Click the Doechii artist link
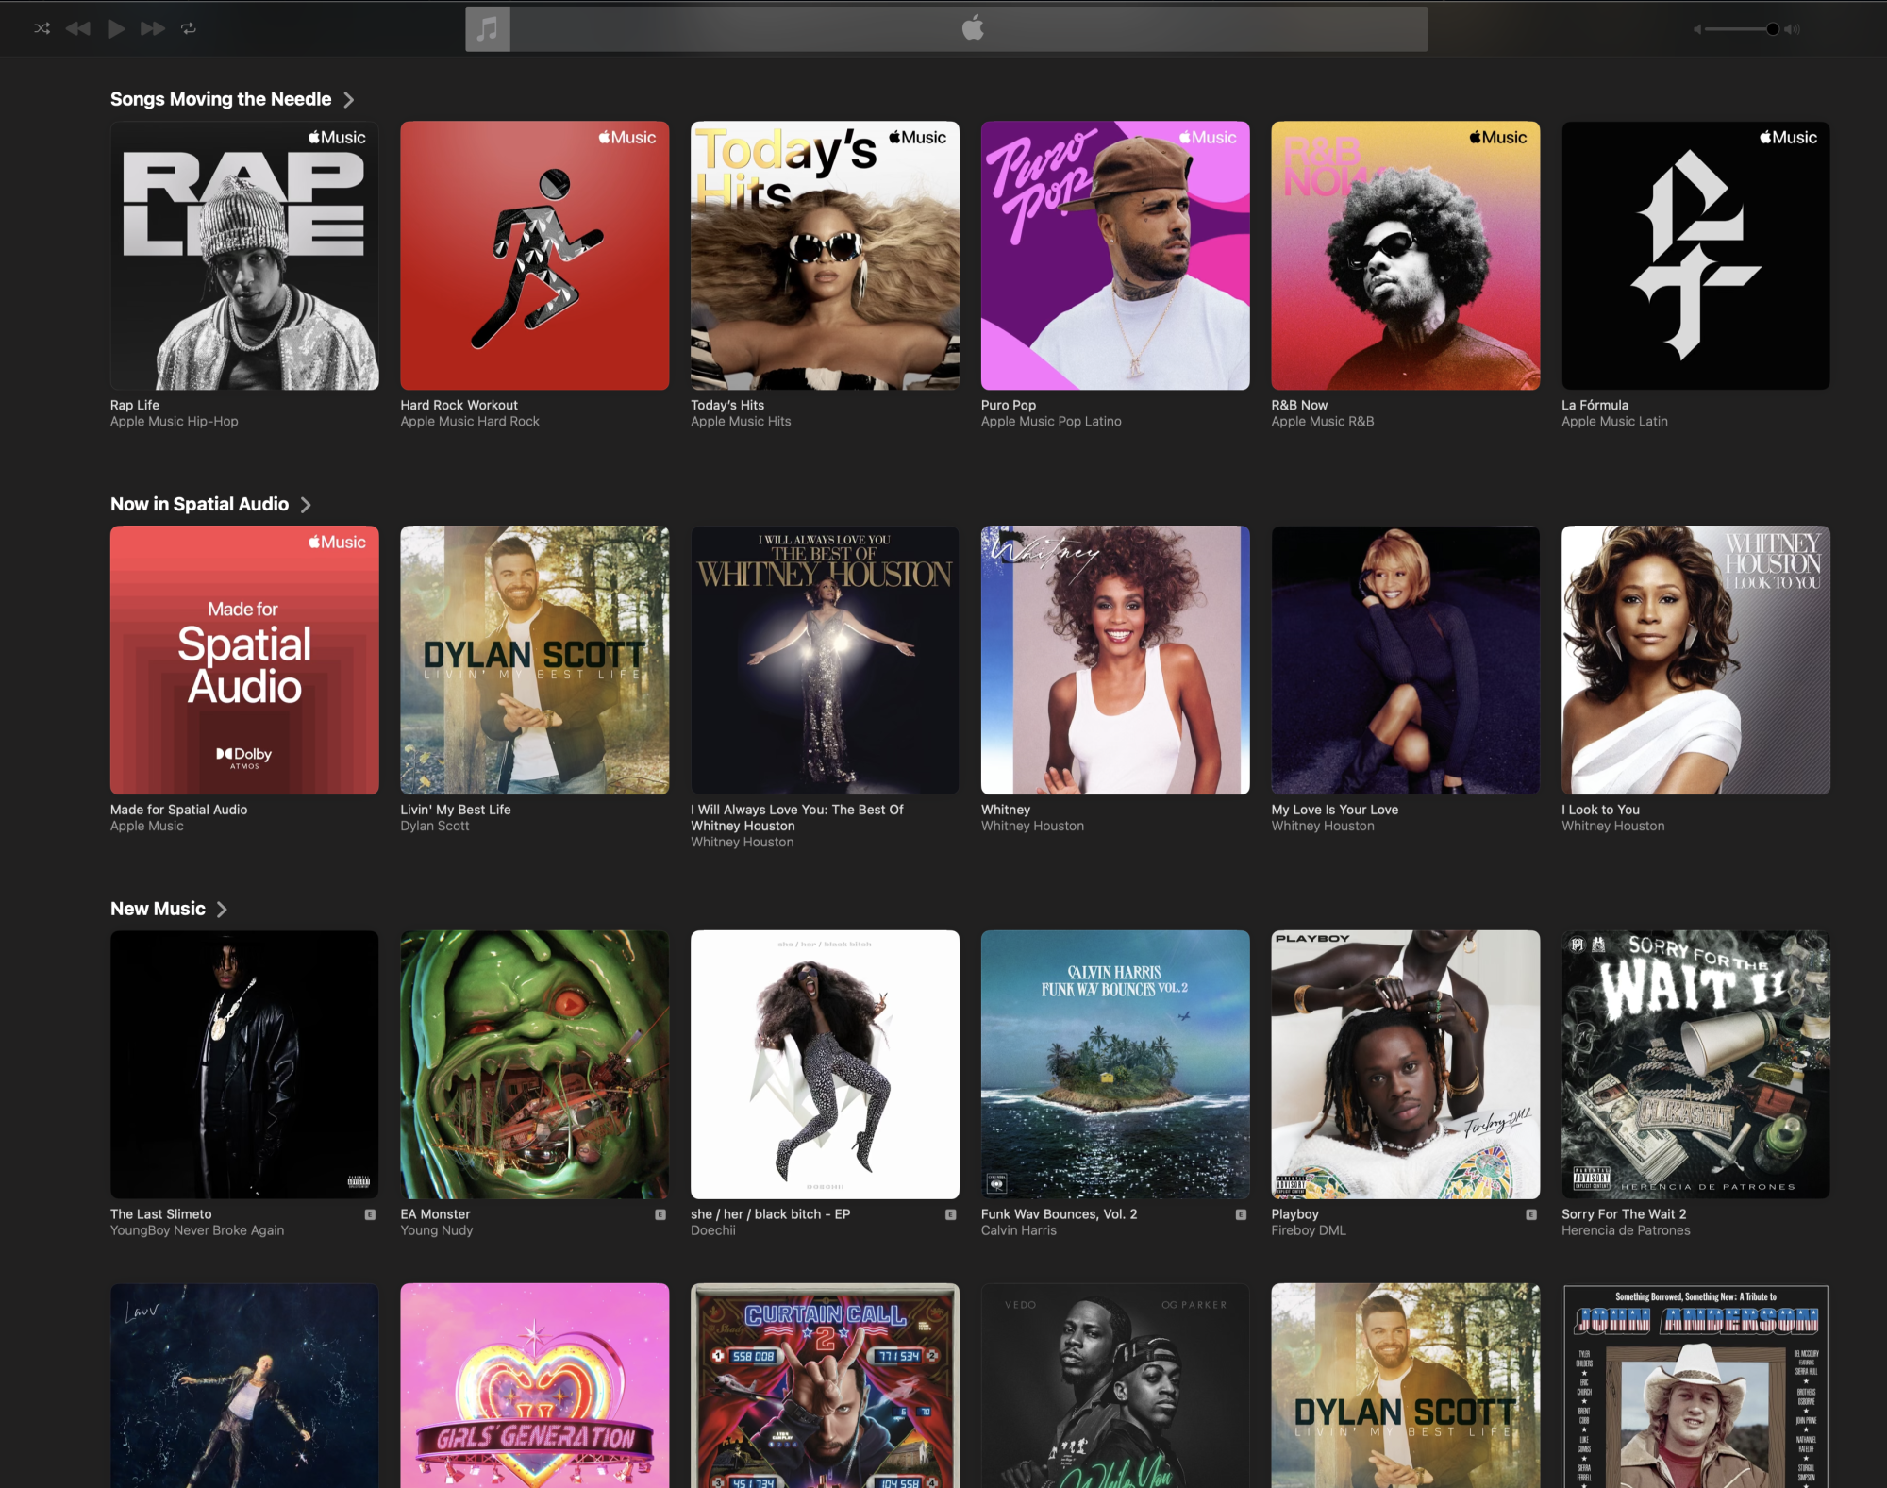1887x1488 pixels. click(x=713, y=1231)
